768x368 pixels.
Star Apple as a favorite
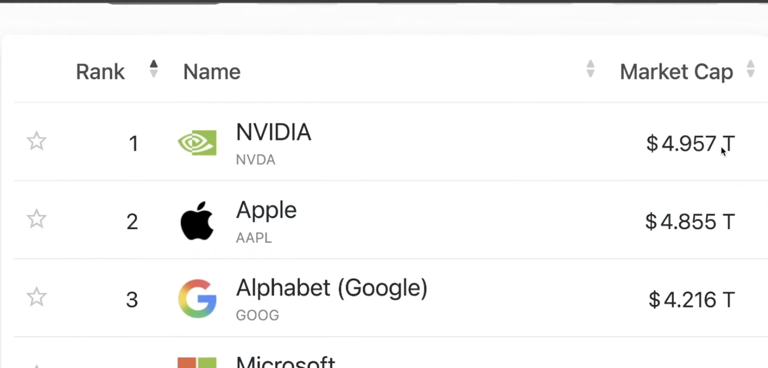[37, 219]
